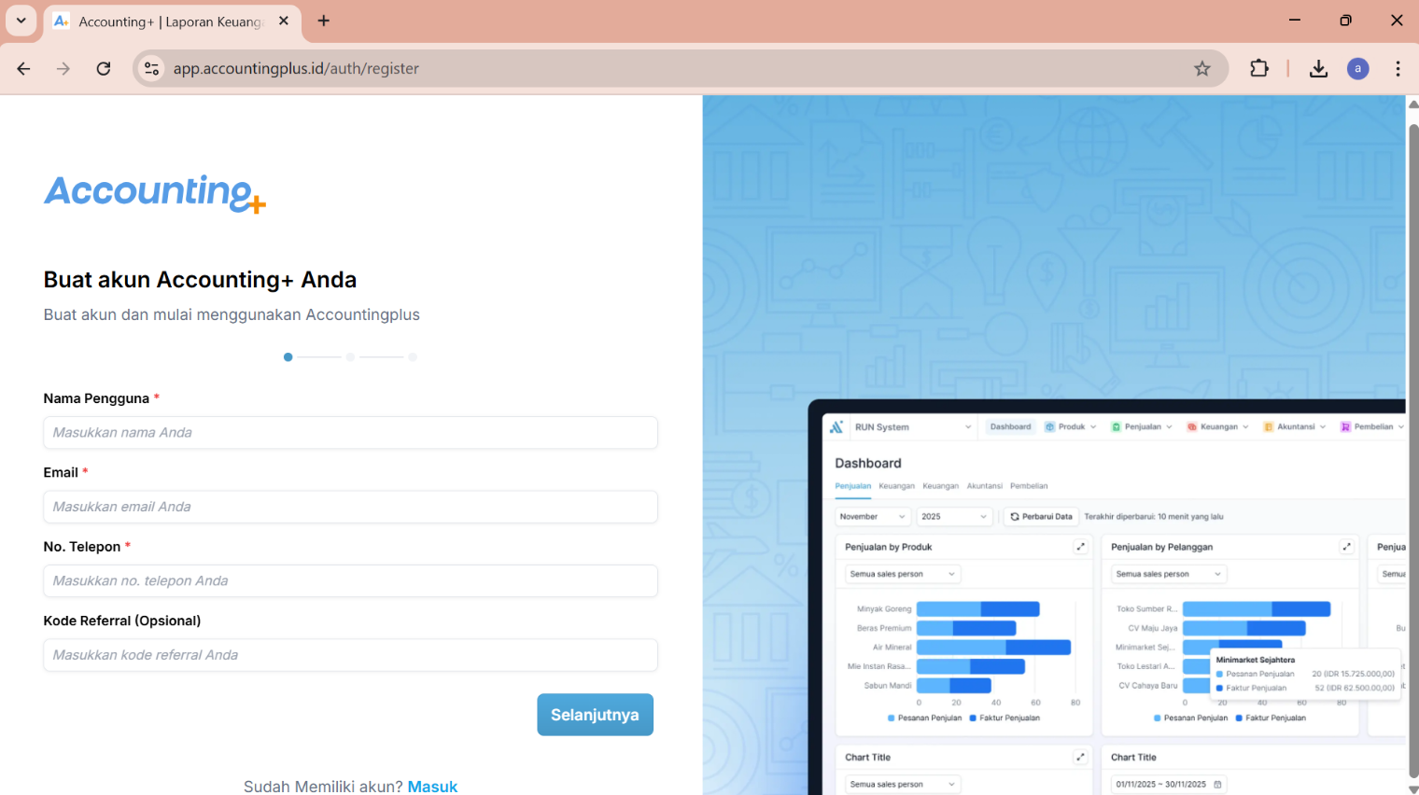Screen dimensions: 1419x795
Task: Focus the No. Telepon input field
Action: coord(350,580)
